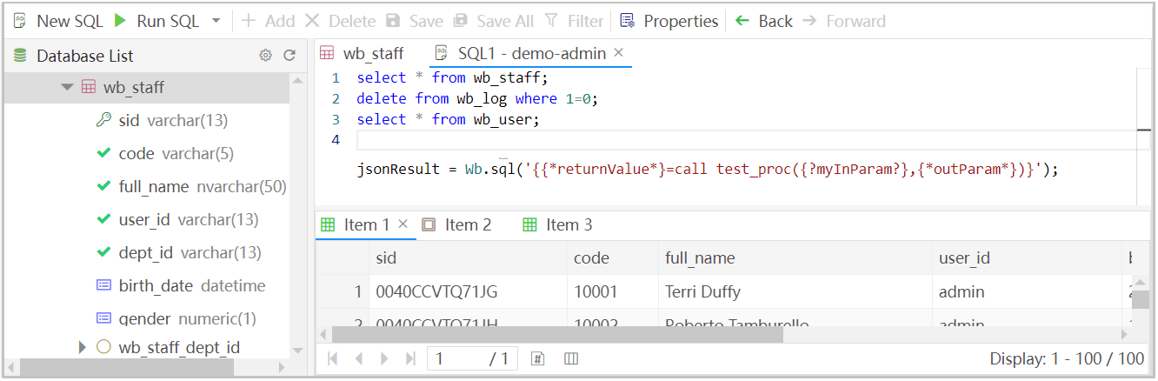1158x381 pixels.
Task: Click the database tree vertical scrollbar
Action: coord(298,215)
